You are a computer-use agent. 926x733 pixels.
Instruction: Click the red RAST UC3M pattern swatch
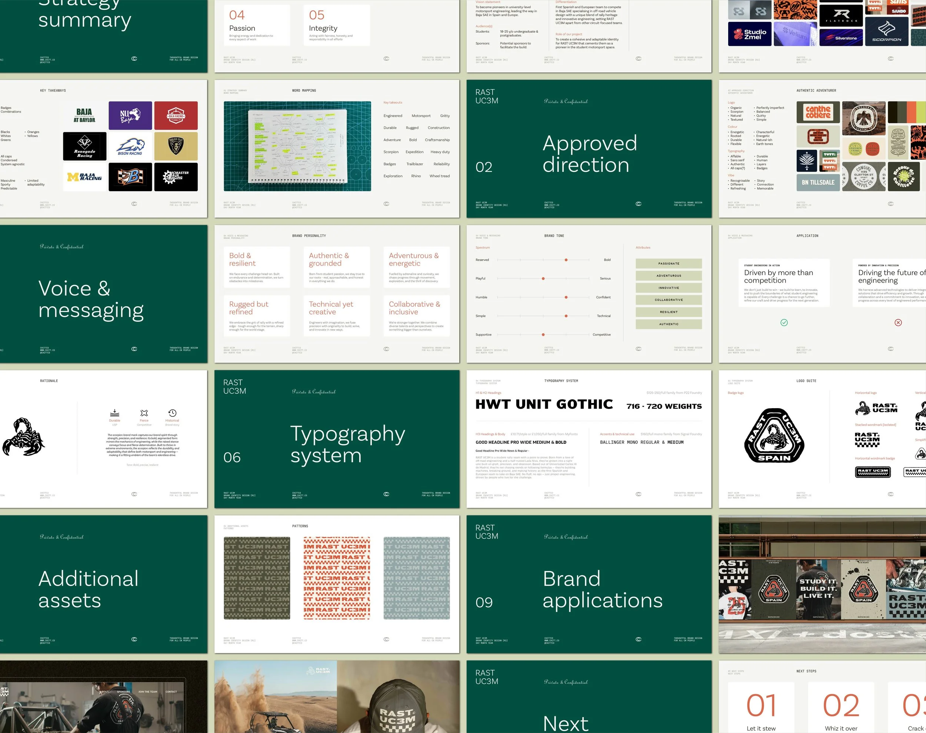click(x=337, y=578)
